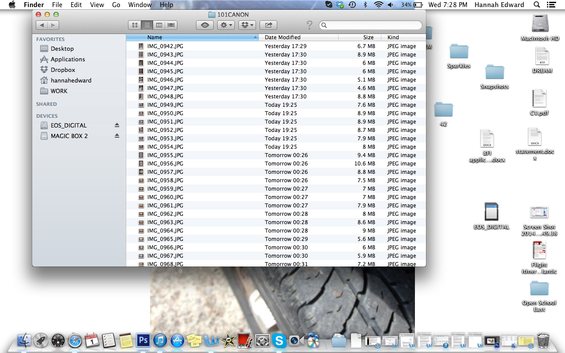Screen dimensions: 565x353
Task: Select Desktop in Favorites sidebar
Action: [62, 49]
